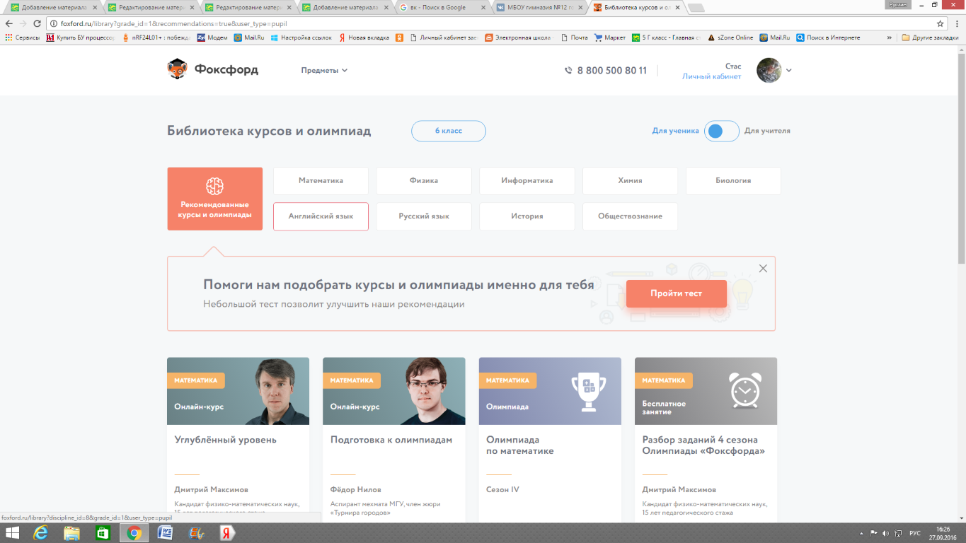Viewport: 966px width, 543px height.
Task: Open the Предметы dropdown menu
Action: coord(324,70)
